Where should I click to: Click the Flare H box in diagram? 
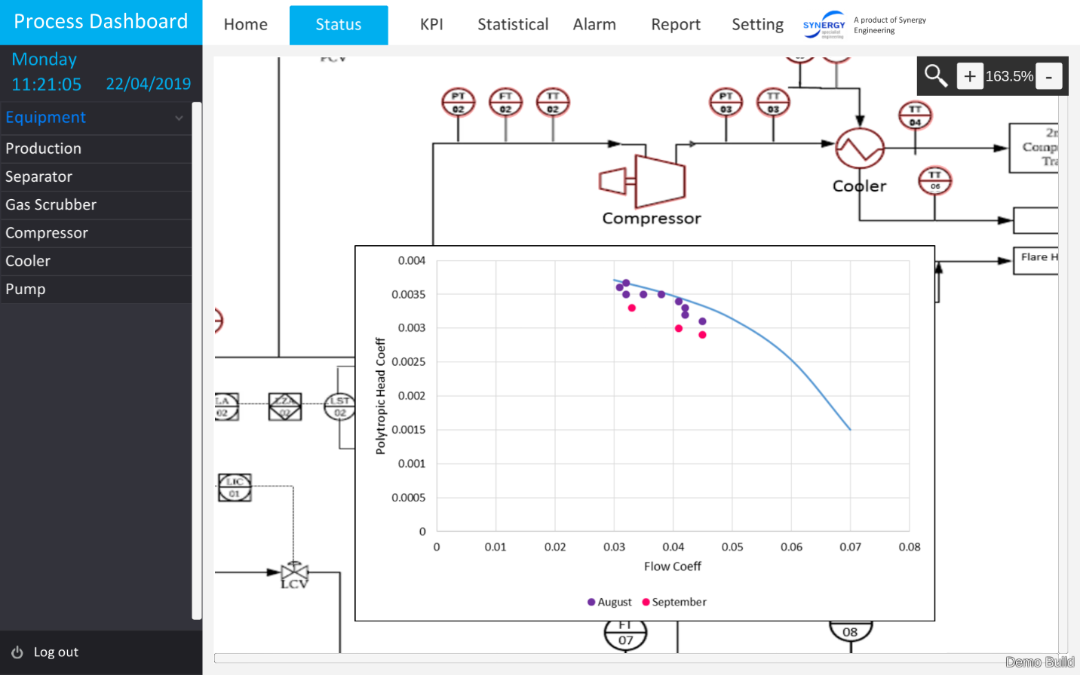pyautogui.click(x=1036, y=261)
